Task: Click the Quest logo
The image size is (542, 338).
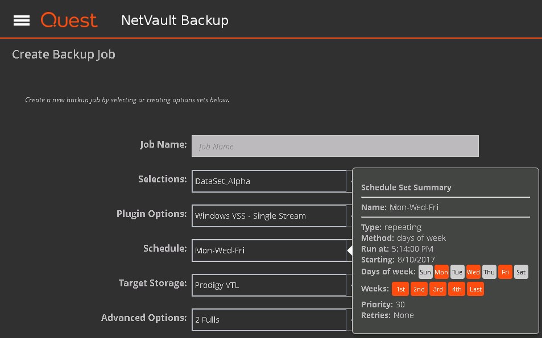Action: [x=69, y=20]
